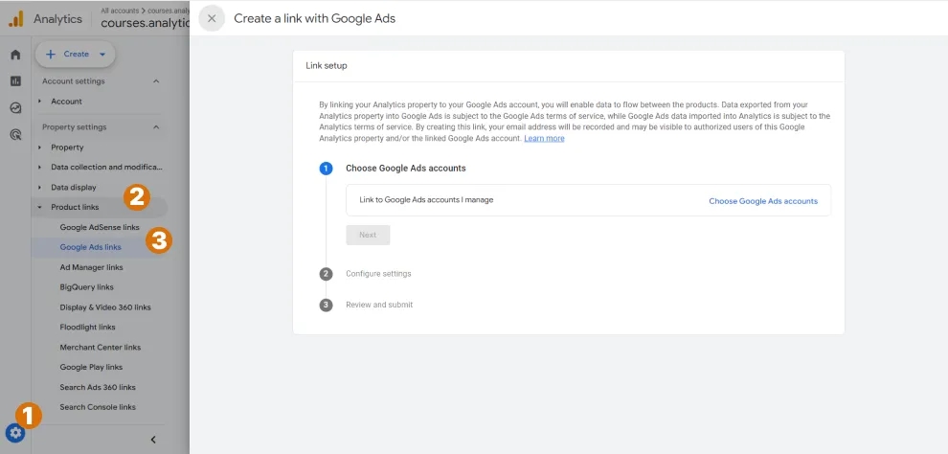This screenshot has width=948, height=454.
Task: Collapse the Property settings section
Action: tap(156, 127)
